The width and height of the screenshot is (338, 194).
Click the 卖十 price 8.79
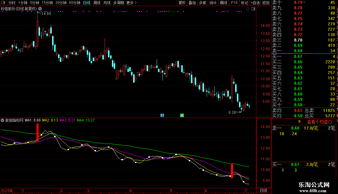pos(298,3)
